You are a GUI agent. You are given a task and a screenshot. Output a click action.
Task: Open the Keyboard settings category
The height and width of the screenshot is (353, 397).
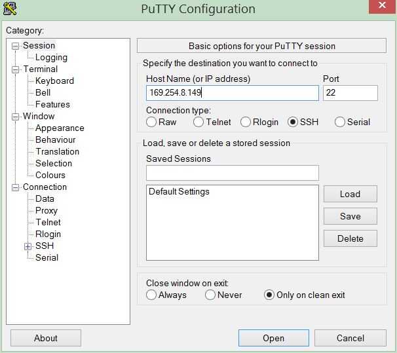54,81
